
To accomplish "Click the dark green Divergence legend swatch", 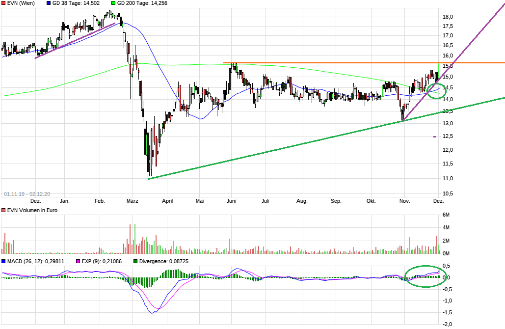I will pos(135,261).
